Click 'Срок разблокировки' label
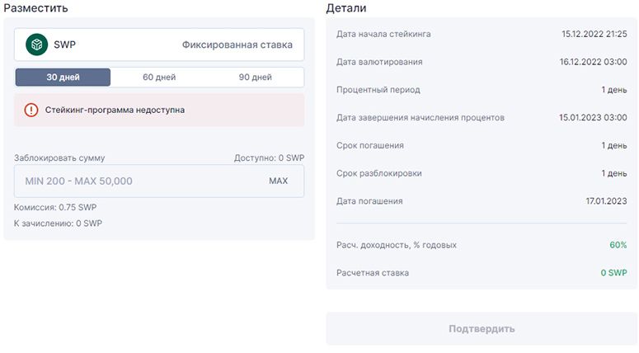Screen dimensions: 639x353 pos(379,173)
